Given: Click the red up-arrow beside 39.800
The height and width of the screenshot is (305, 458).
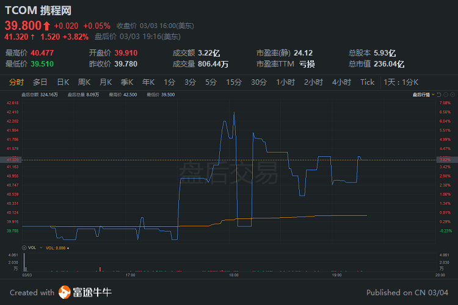Looking at the screenshot, I should click(47, 26).
